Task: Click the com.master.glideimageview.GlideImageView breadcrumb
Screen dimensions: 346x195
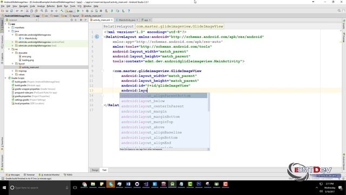Action: [x=179, y=27]
